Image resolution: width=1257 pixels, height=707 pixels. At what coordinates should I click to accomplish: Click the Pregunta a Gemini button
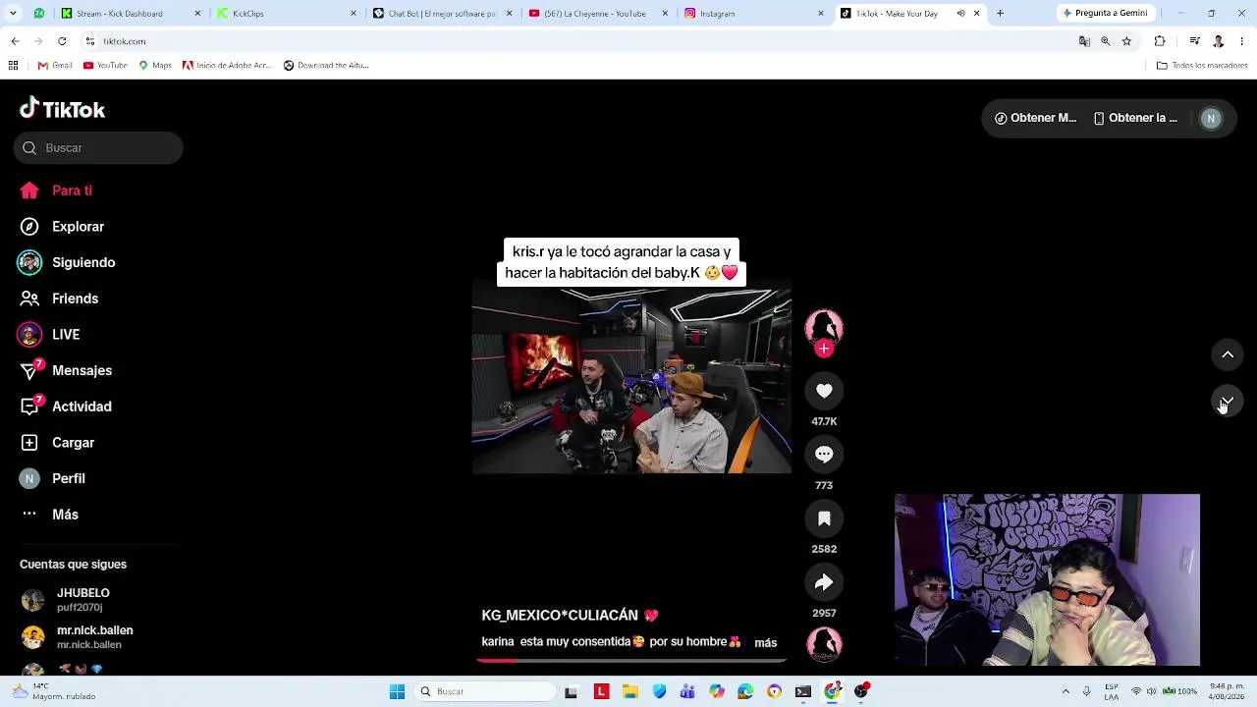coord(1104,14)
